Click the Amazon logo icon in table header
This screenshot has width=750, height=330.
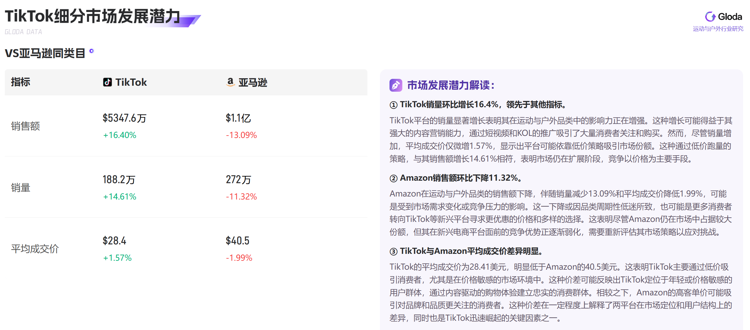tap(230, 82)
